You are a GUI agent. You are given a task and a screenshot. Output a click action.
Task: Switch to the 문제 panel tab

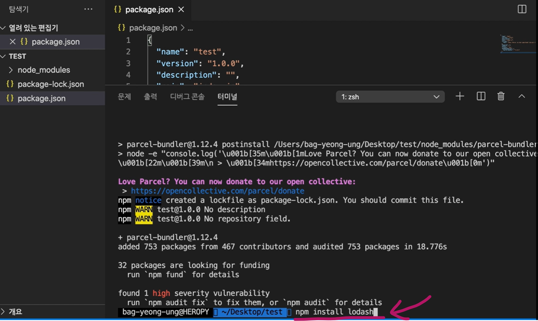[x=124, y=97]
